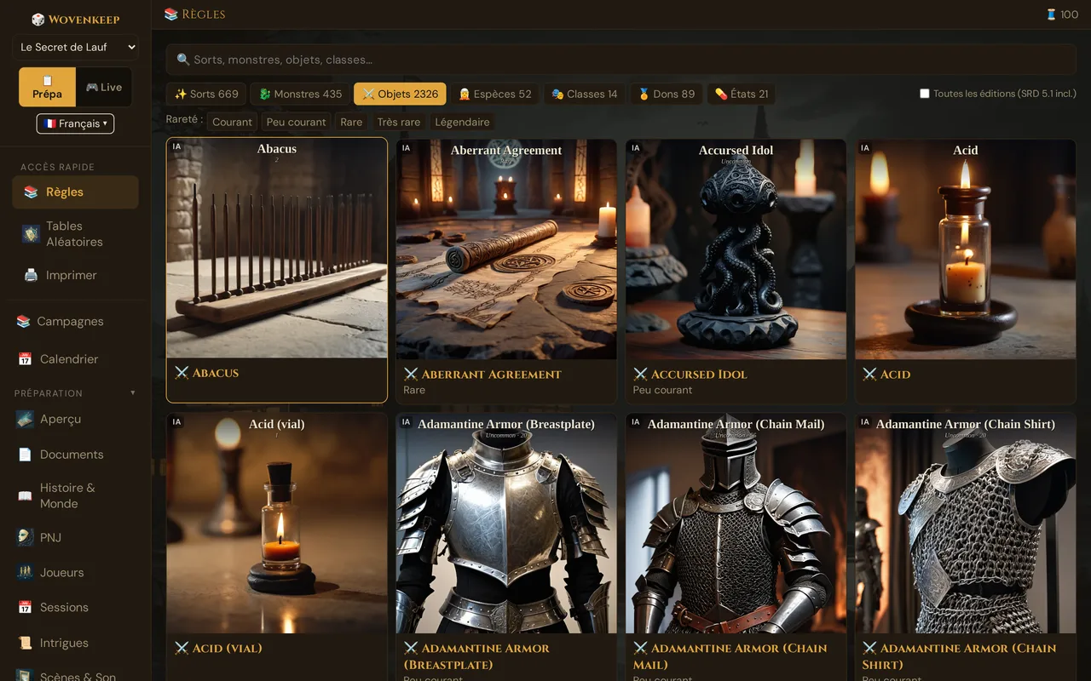This screenshot has height=681, width=1091.
Task: Open the Acid (vial) card image
Action: tap(277, 524)
